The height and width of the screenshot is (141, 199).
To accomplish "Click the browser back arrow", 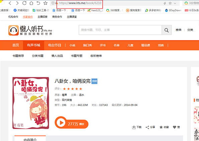I will (x=10, y=3).
